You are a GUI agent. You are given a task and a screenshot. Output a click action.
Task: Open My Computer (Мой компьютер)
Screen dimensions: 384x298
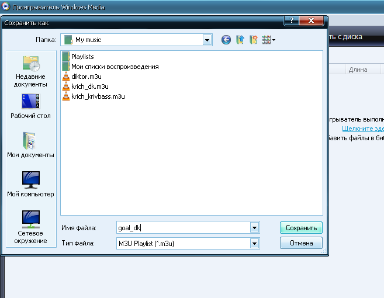click(30, 184)
